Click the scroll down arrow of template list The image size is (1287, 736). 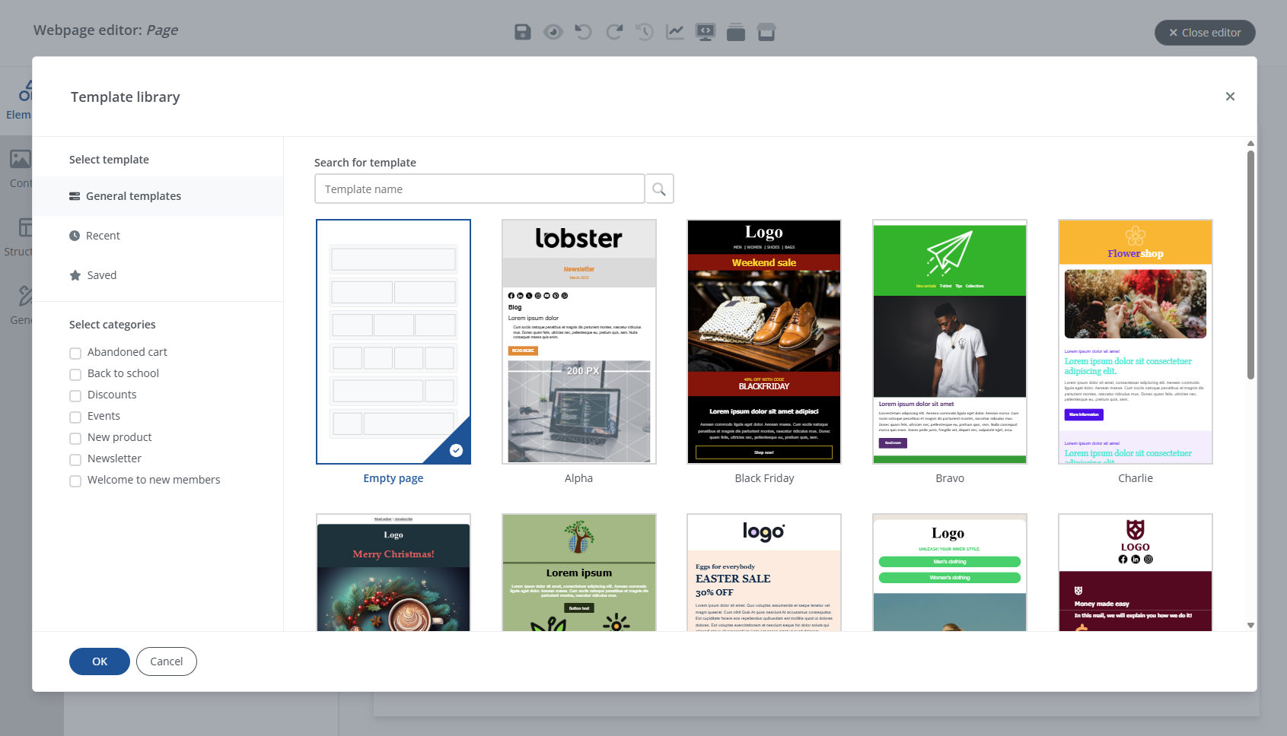pyautogui.click(x=1250, y=625)
